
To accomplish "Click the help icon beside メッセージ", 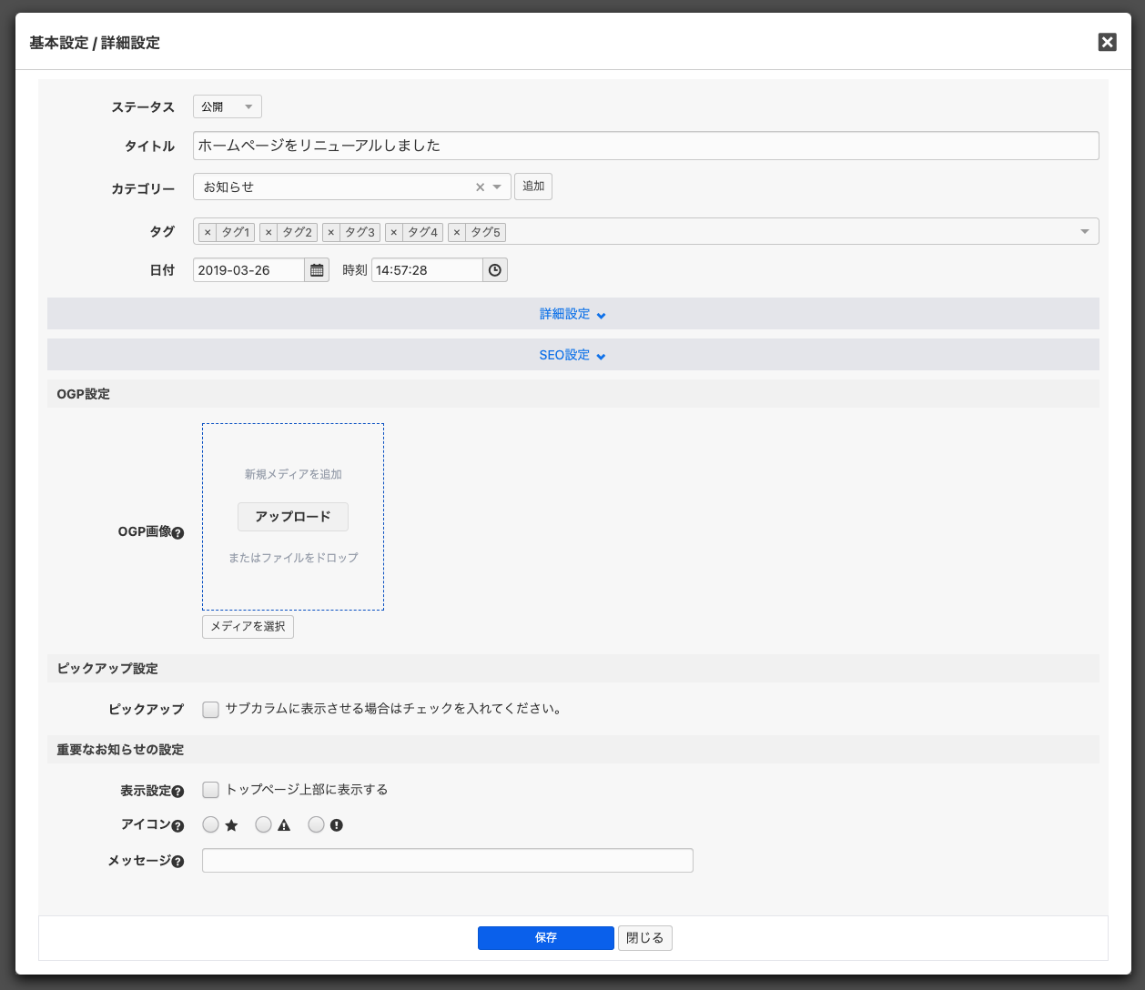I will (x=178, y=862).
